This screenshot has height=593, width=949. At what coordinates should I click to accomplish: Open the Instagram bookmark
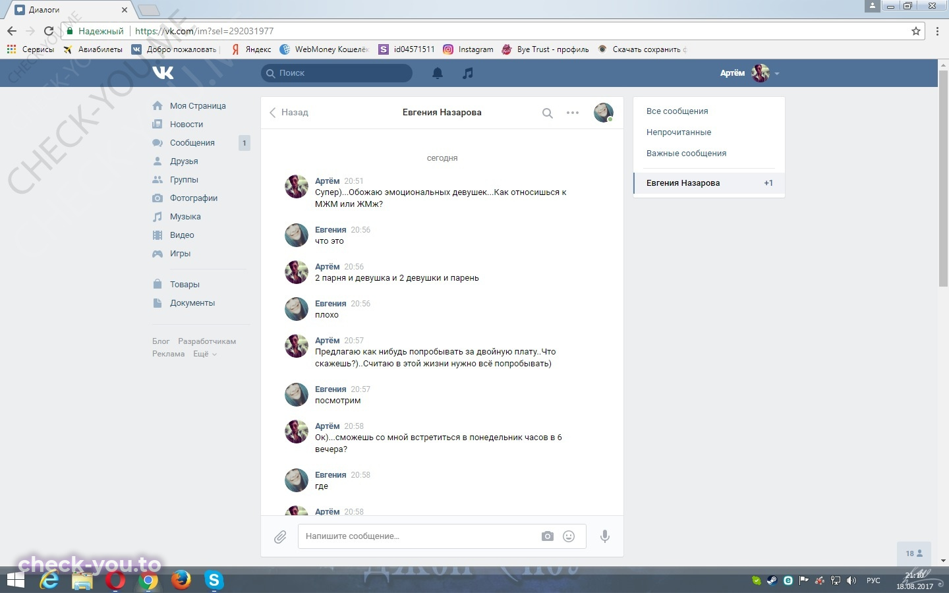(468, 49)
